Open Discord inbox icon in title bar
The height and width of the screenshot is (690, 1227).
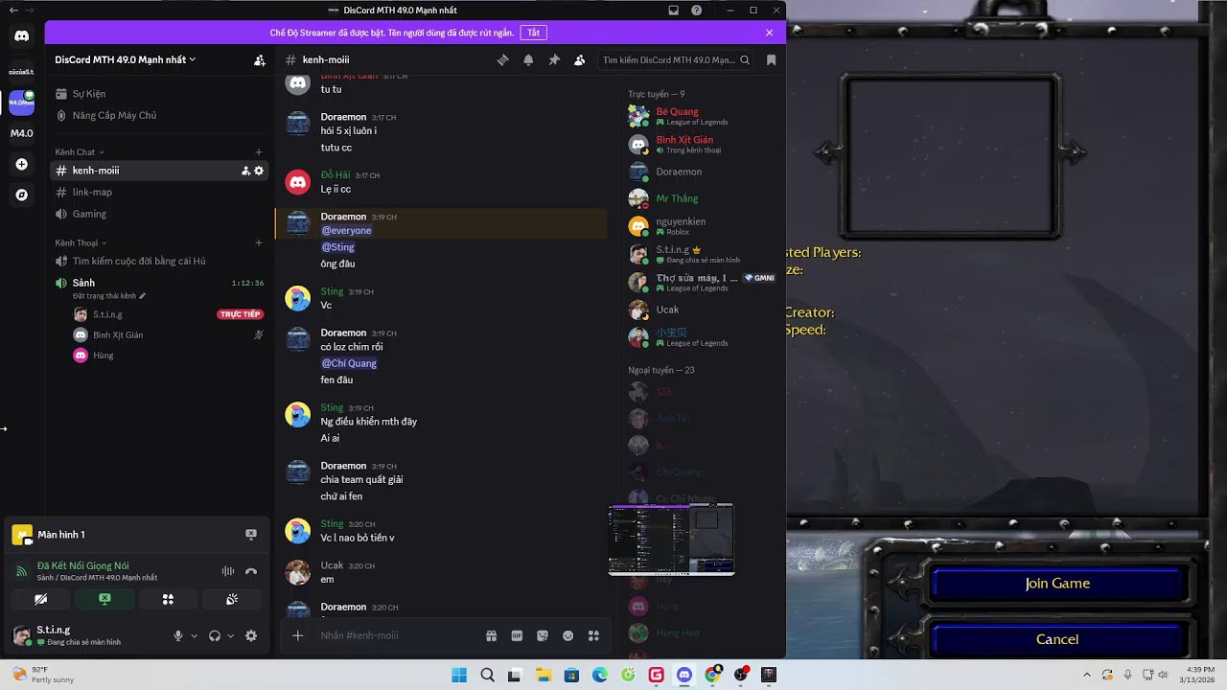coord(674,11)
